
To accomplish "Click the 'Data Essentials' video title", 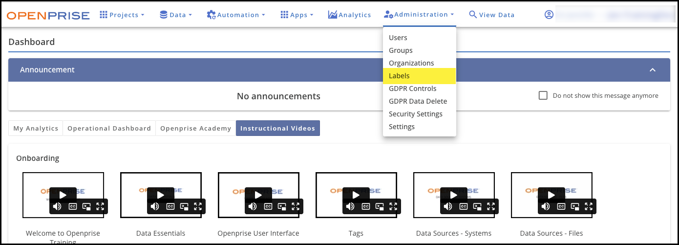I will click(161, 233).
